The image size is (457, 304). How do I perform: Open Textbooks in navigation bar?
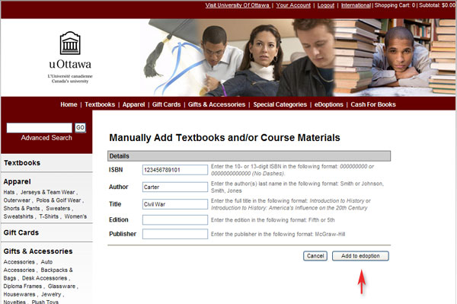pos(100,104)
